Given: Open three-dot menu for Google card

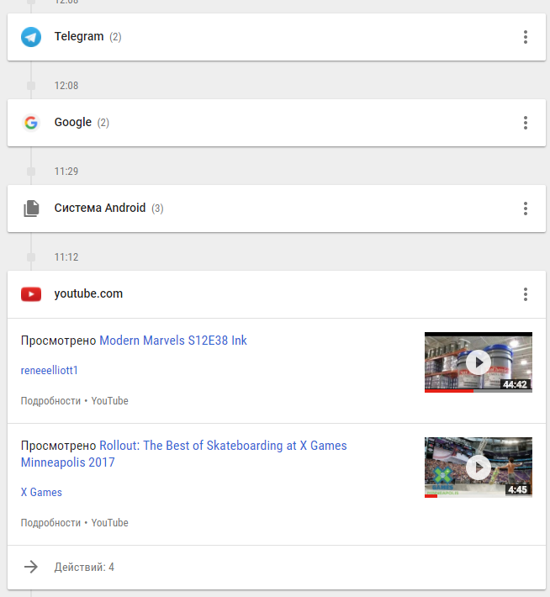Looking at the screenshot, I should click(526, 123).
